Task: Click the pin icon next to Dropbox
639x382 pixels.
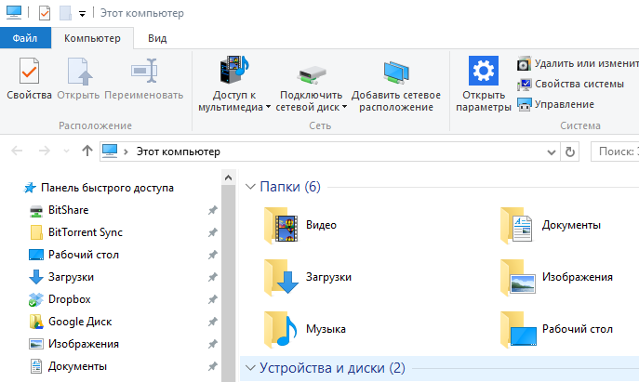Action: [213, 299]
